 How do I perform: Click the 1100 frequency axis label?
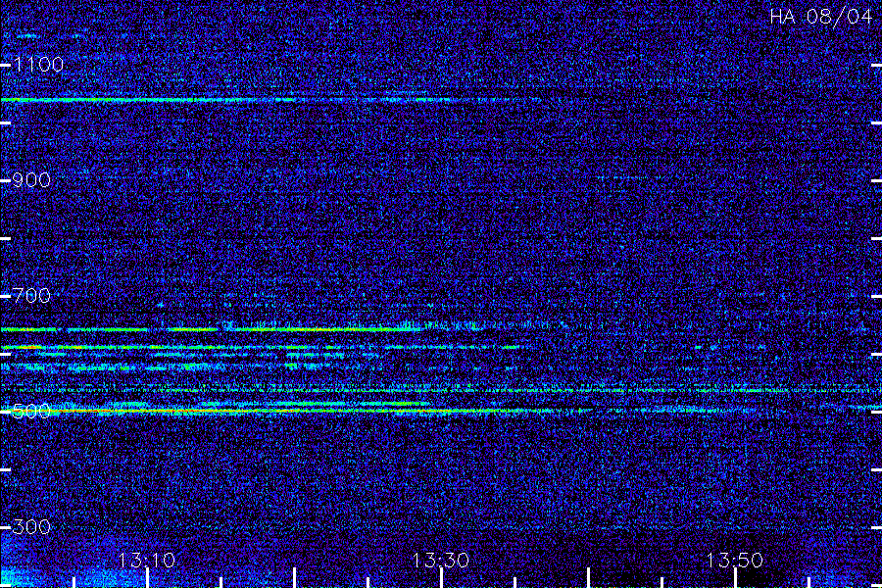pyautogui.click(x=39, y=65)
